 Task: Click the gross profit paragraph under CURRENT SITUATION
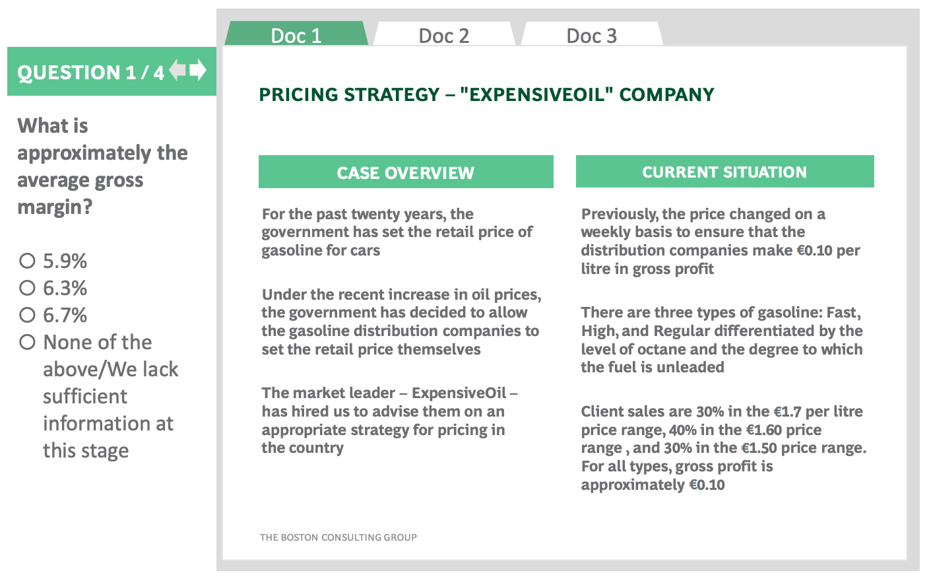(721, 241)
